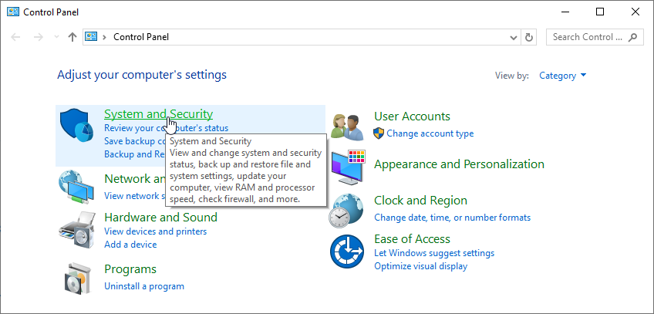Click the View by label
The image size is (654, 314).
coord(512,76)
